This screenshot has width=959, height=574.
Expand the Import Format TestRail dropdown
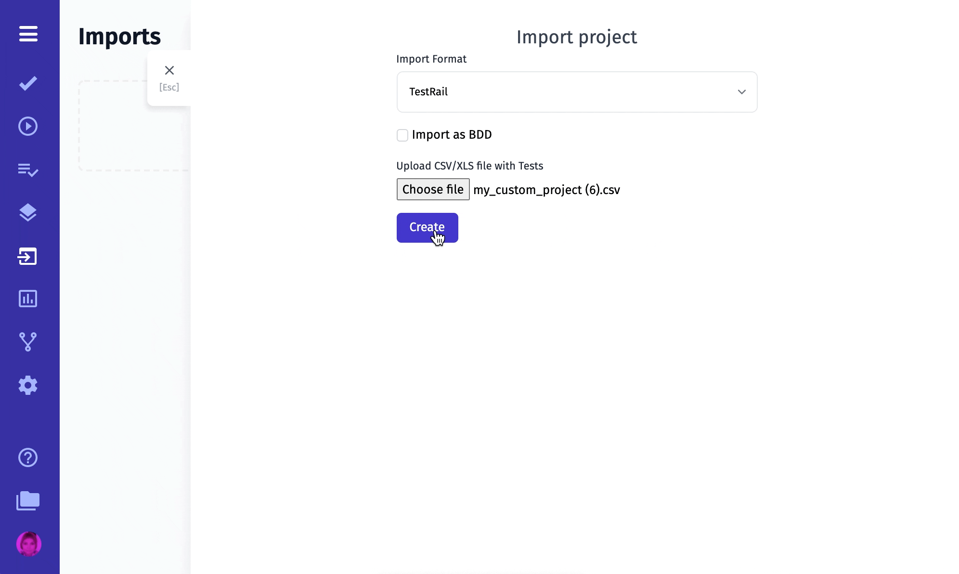(577, 92)
